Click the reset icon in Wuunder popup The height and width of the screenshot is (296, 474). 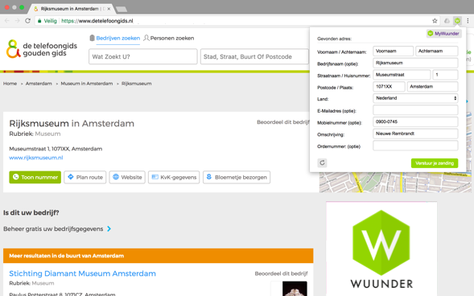coord(322,162)
